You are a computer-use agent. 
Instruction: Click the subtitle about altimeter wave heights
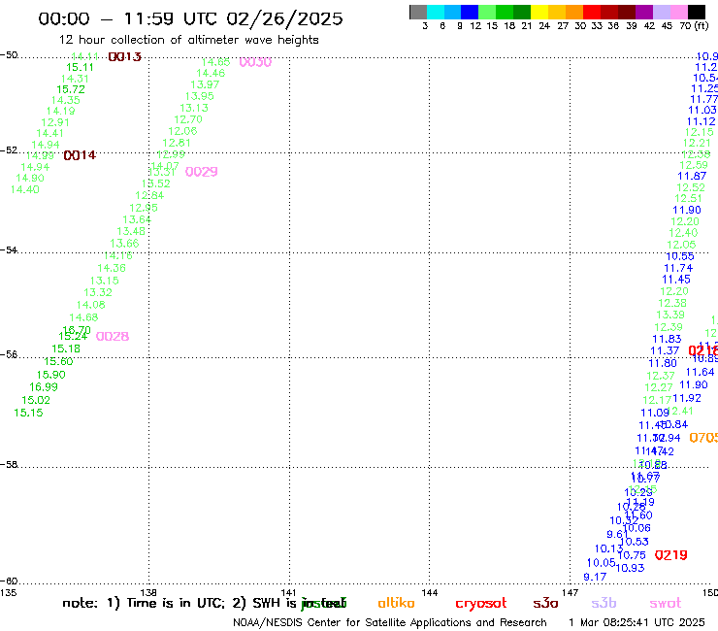pos(188,40)
